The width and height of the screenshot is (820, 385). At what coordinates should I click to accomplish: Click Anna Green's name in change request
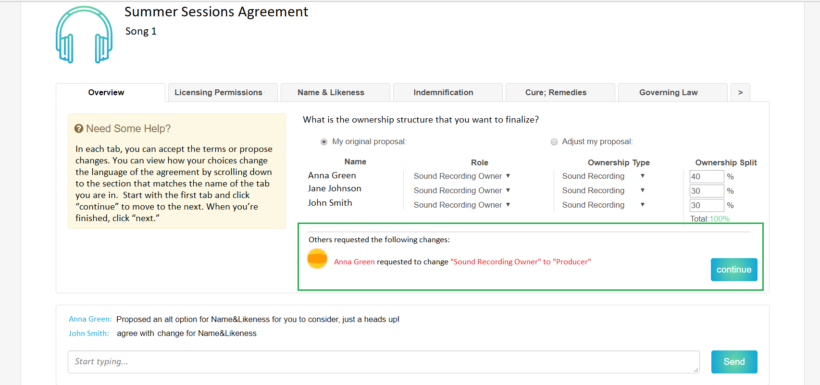pyautogui.click(x=354, y=262)
